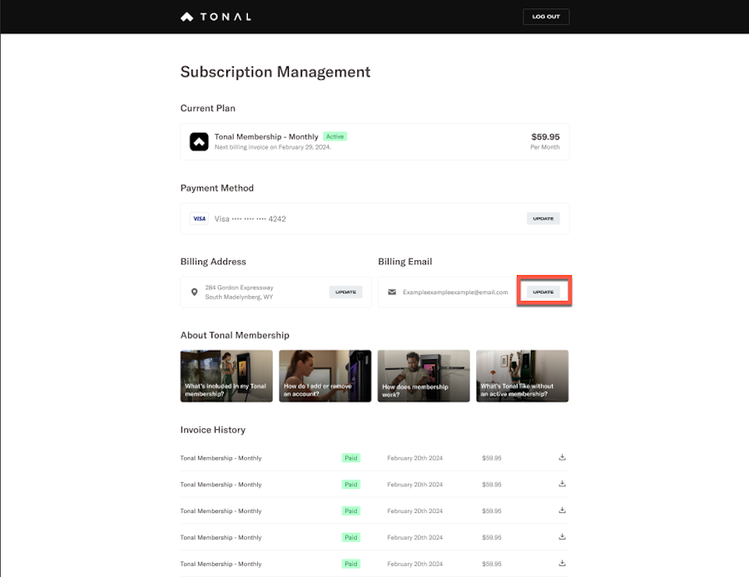Click the $59.95 plan price

(x=545, y=137)
